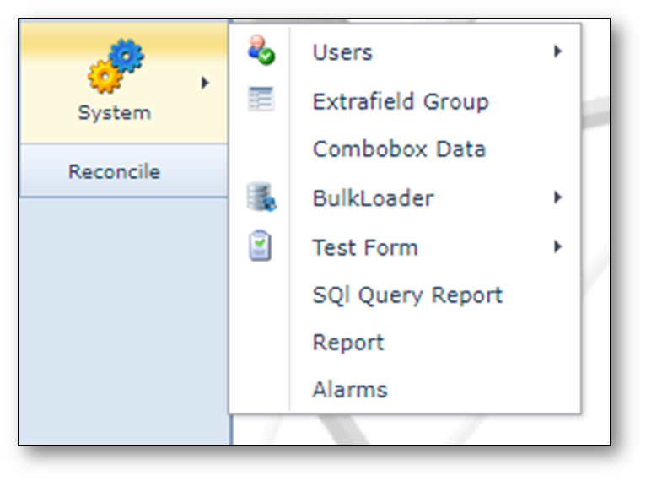The height and width of the screenshot is (481, 646).
Task: Select the Test Form menu text
Action: tap(364, 247)
